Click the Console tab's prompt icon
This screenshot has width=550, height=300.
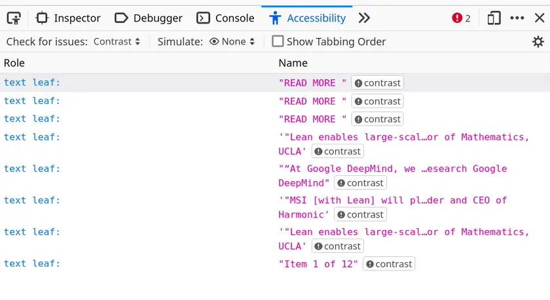[203, 18]
